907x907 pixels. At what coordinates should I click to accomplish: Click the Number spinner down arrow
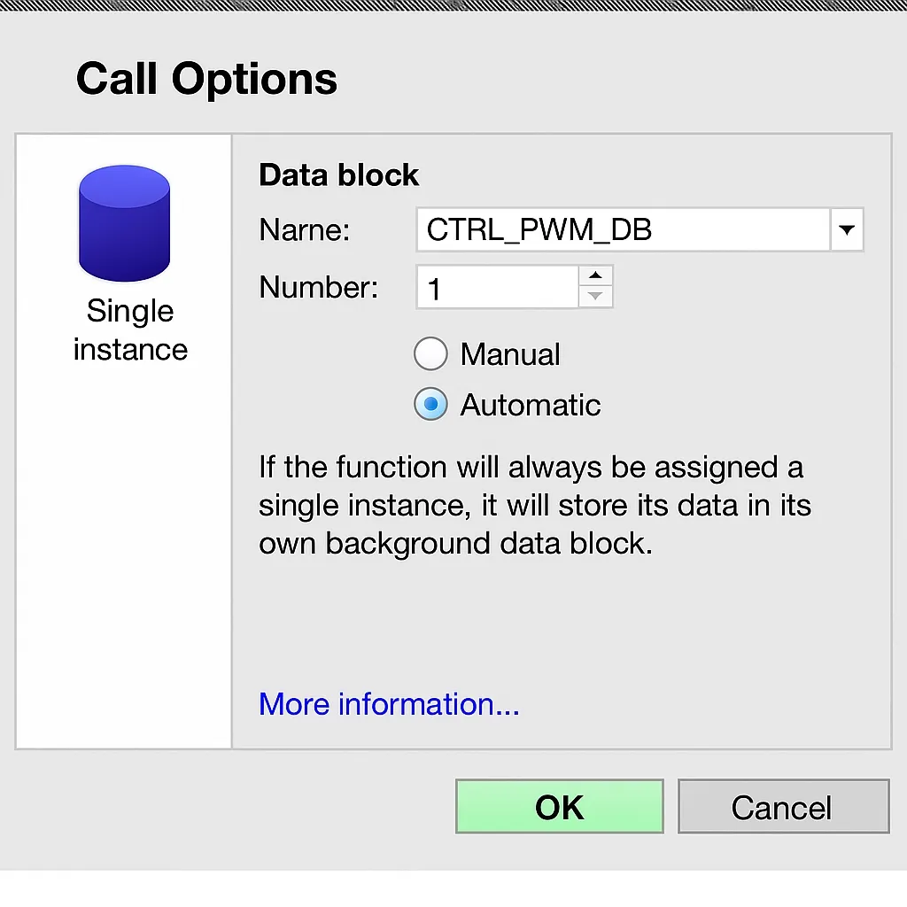[x=597, y=297]
